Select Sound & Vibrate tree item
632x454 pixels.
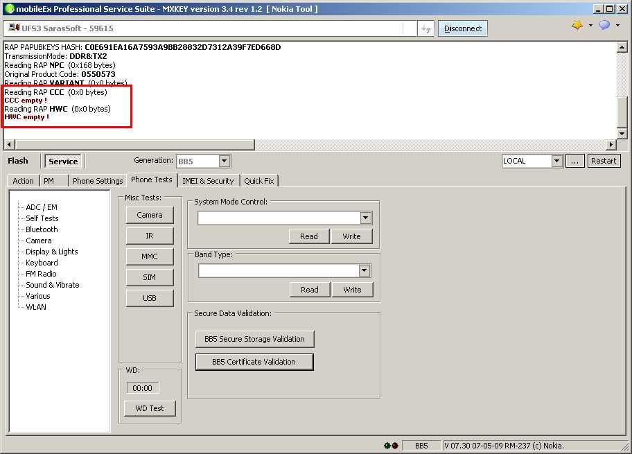point(53,285)
